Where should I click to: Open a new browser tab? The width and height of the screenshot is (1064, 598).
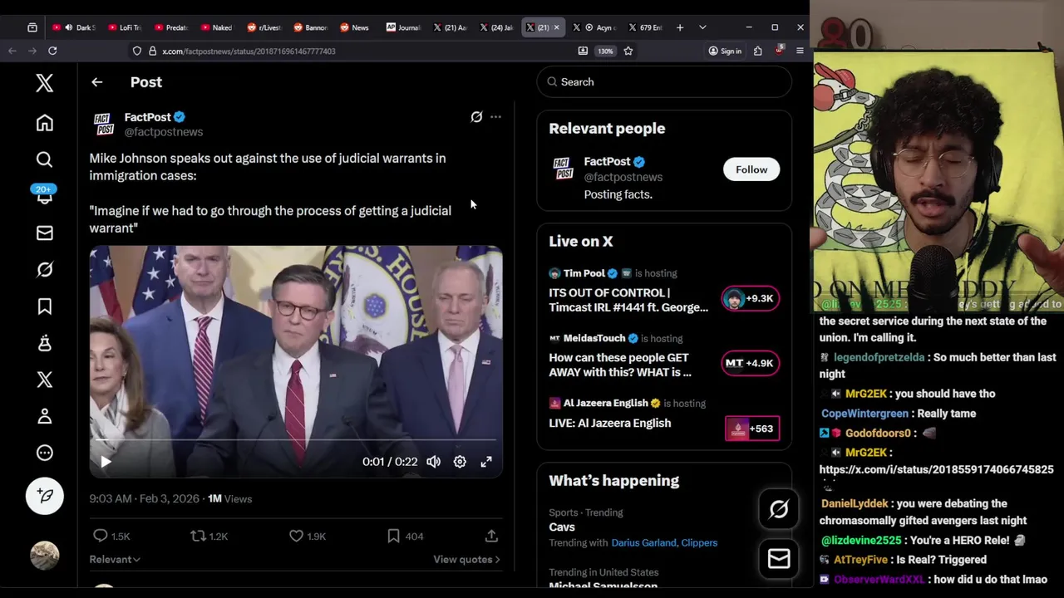[x=680, y=27]
